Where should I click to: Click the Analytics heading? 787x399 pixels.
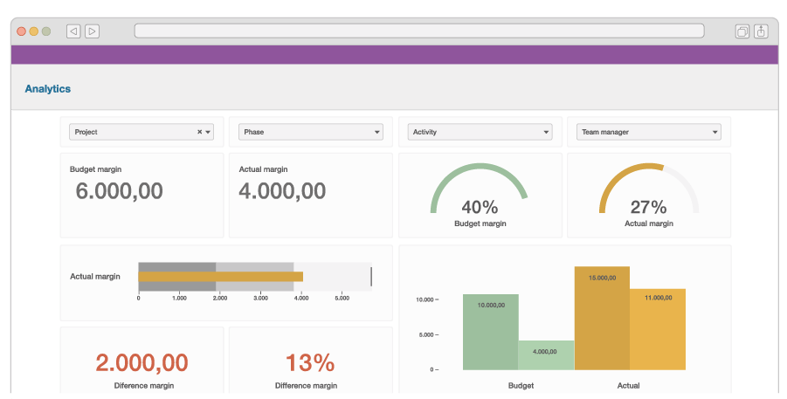(x=48, y=89)
